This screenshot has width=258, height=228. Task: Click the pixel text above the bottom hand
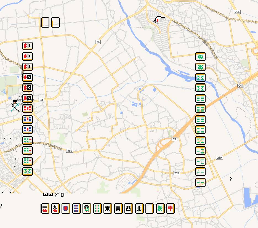(54, 195)
